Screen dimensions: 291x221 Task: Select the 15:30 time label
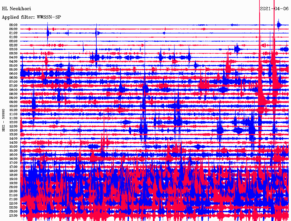tap(13, 151)
